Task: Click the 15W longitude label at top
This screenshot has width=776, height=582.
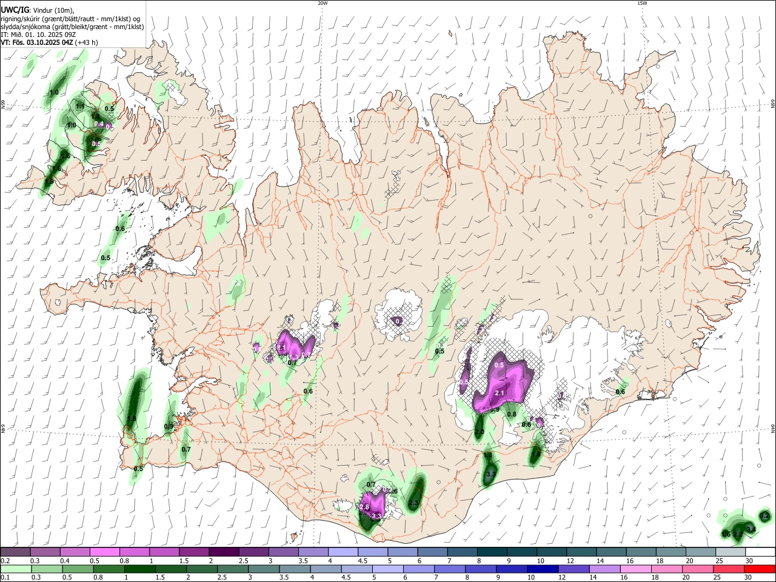Action: tap(641, 3)
